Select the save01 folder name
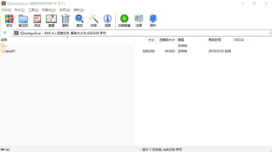Screen dimensions: 272x152 (10, 51)
